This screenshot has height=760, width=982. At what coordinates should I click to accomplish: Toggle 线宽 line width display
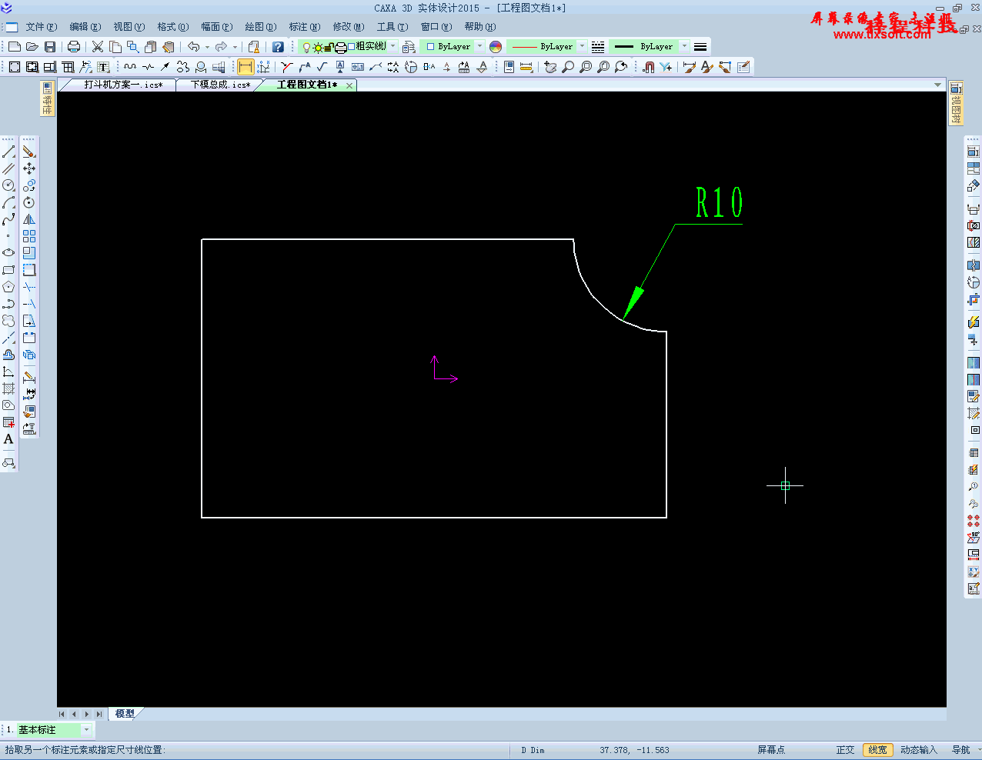877,750
